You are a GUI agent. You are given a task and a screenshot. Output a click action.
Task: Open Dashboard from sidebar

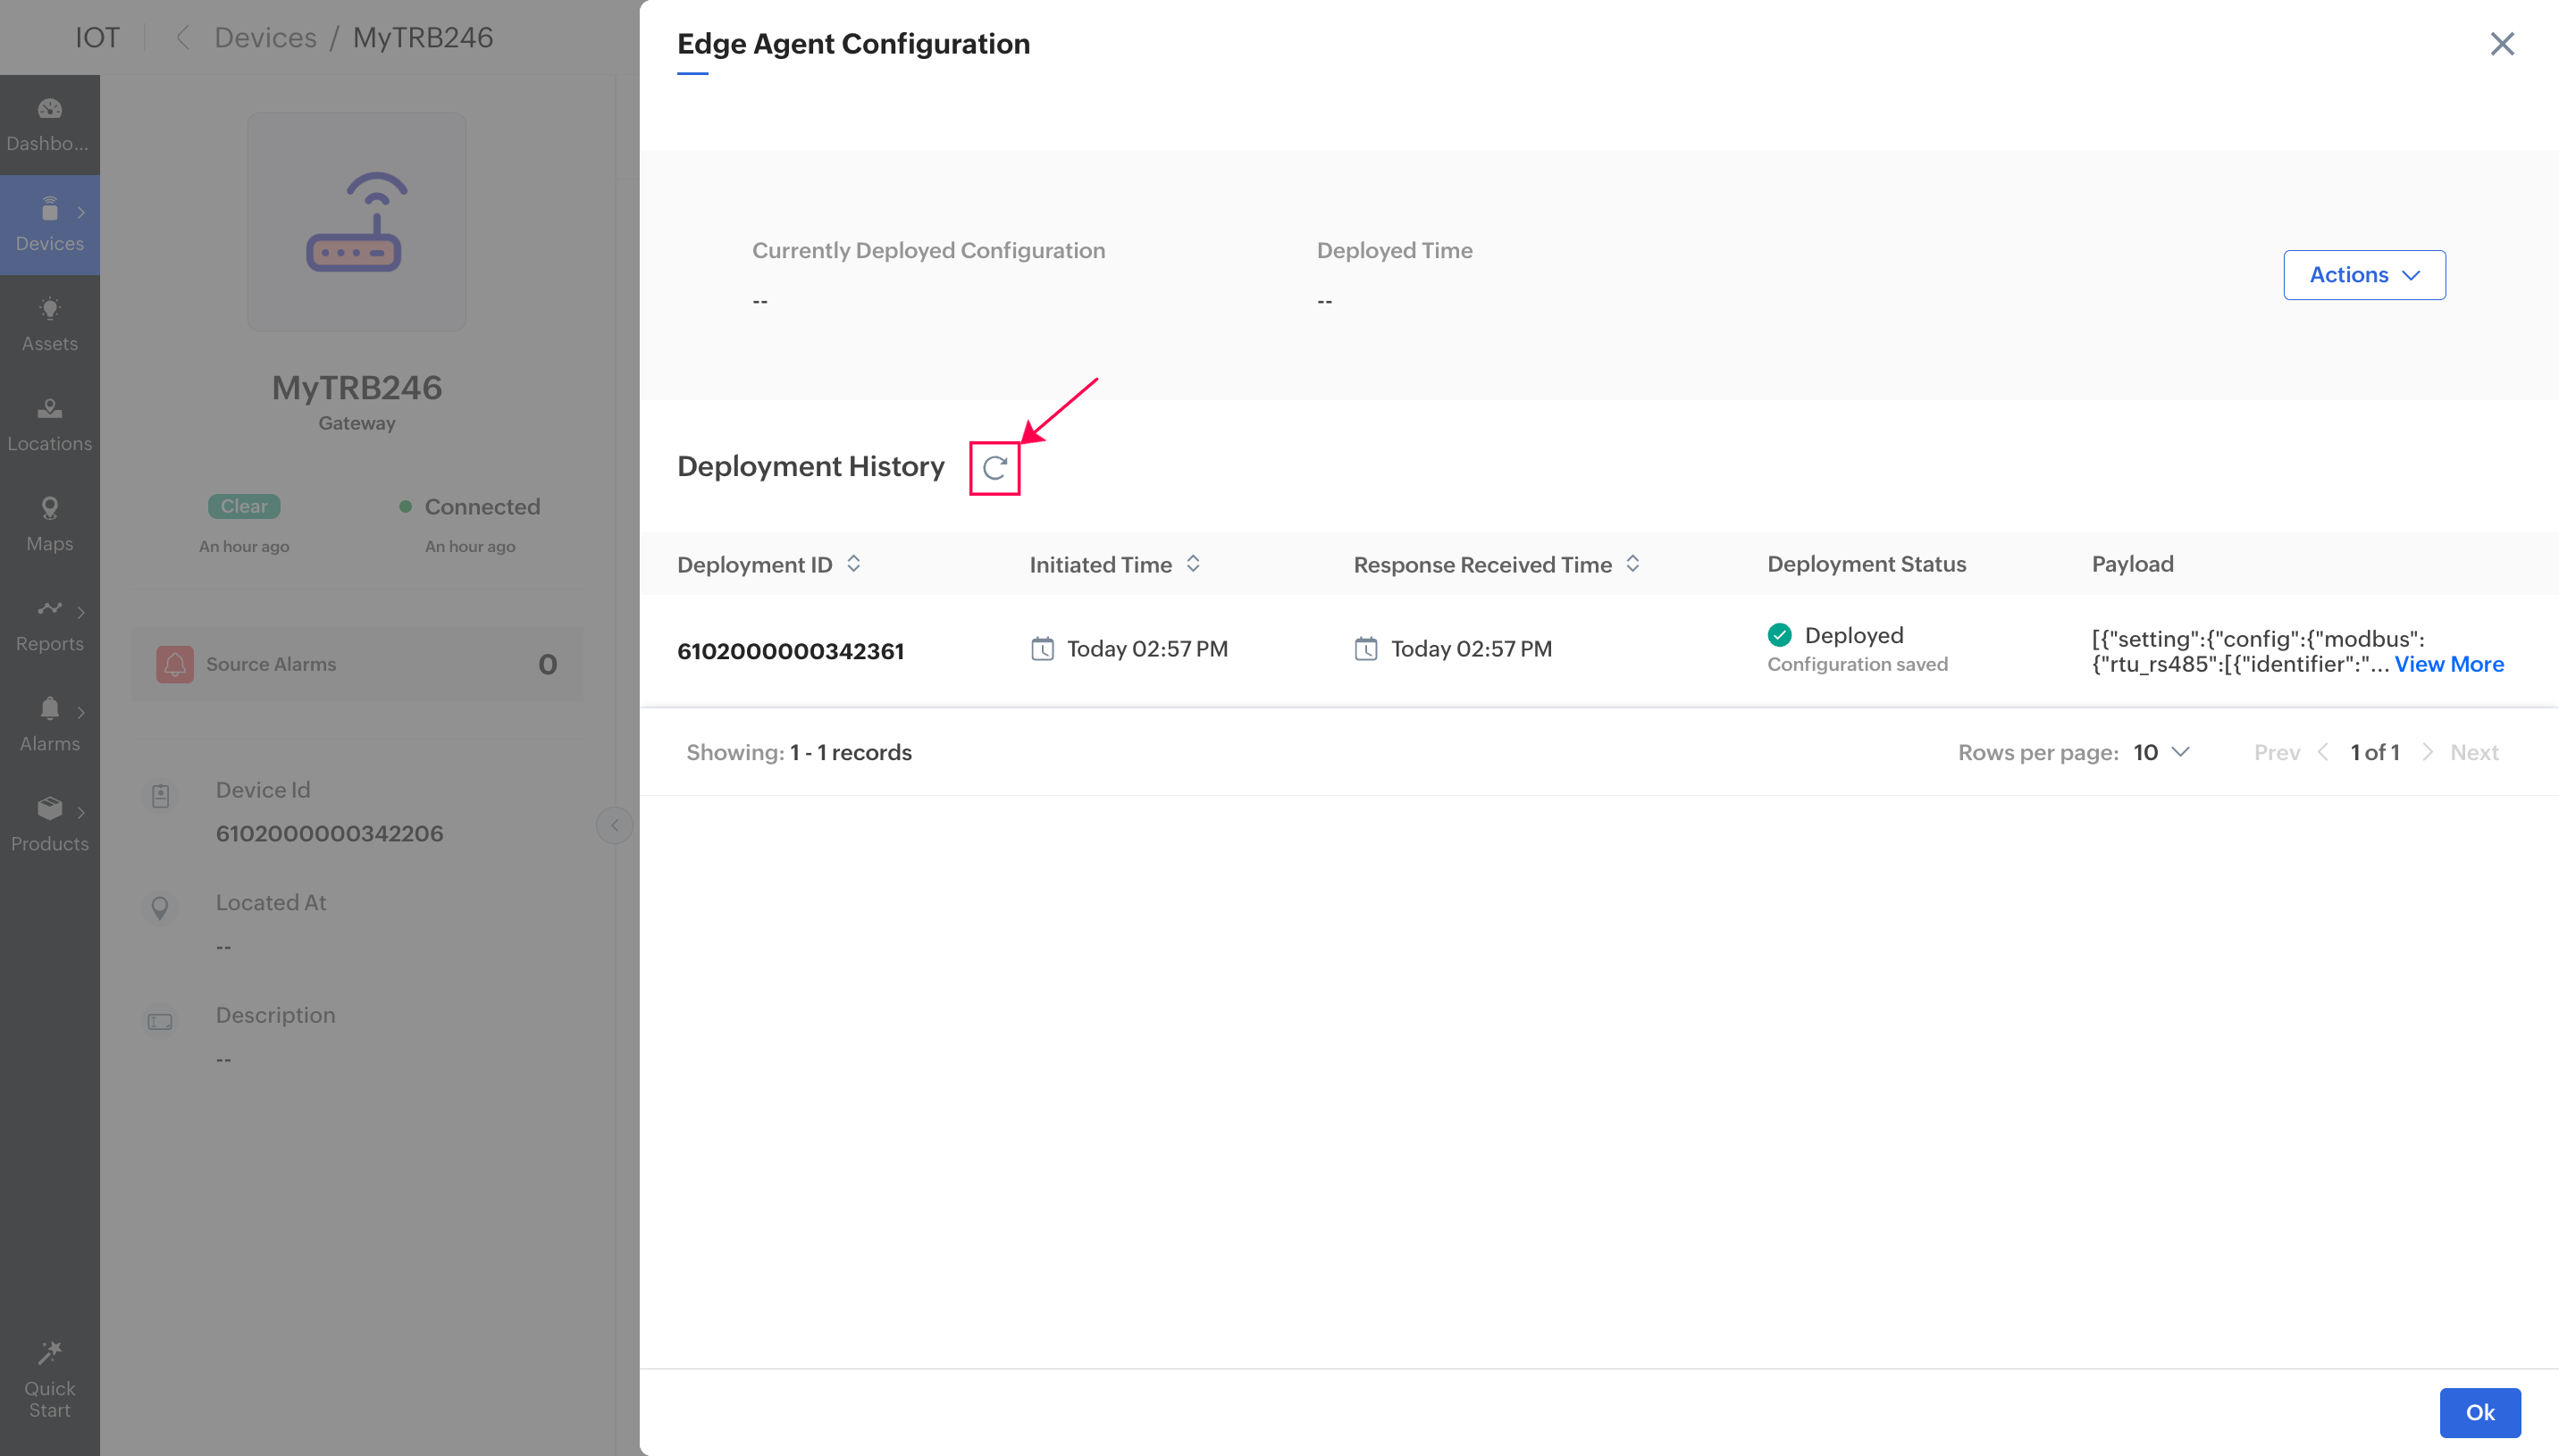(49, 124)
